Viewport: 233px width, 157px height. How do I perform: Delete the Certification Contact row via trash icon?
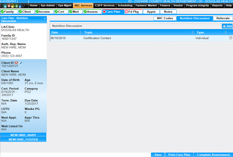[231, 38]
